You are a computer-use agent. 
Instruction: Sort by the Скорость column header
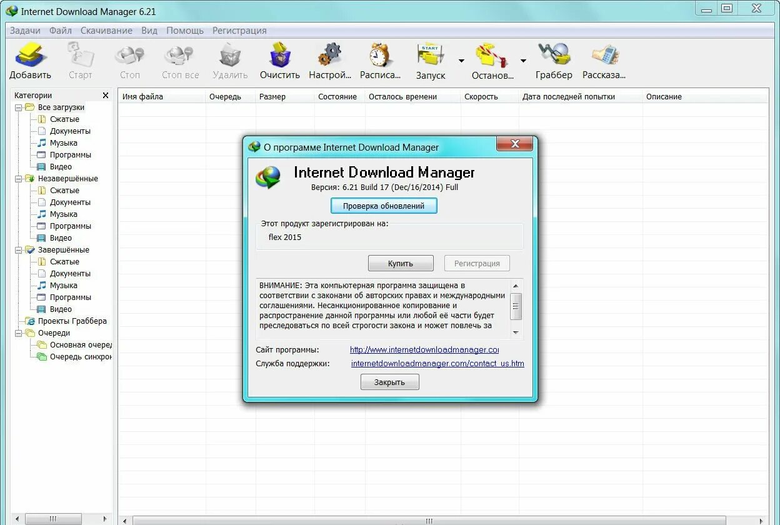coord(489,96)
